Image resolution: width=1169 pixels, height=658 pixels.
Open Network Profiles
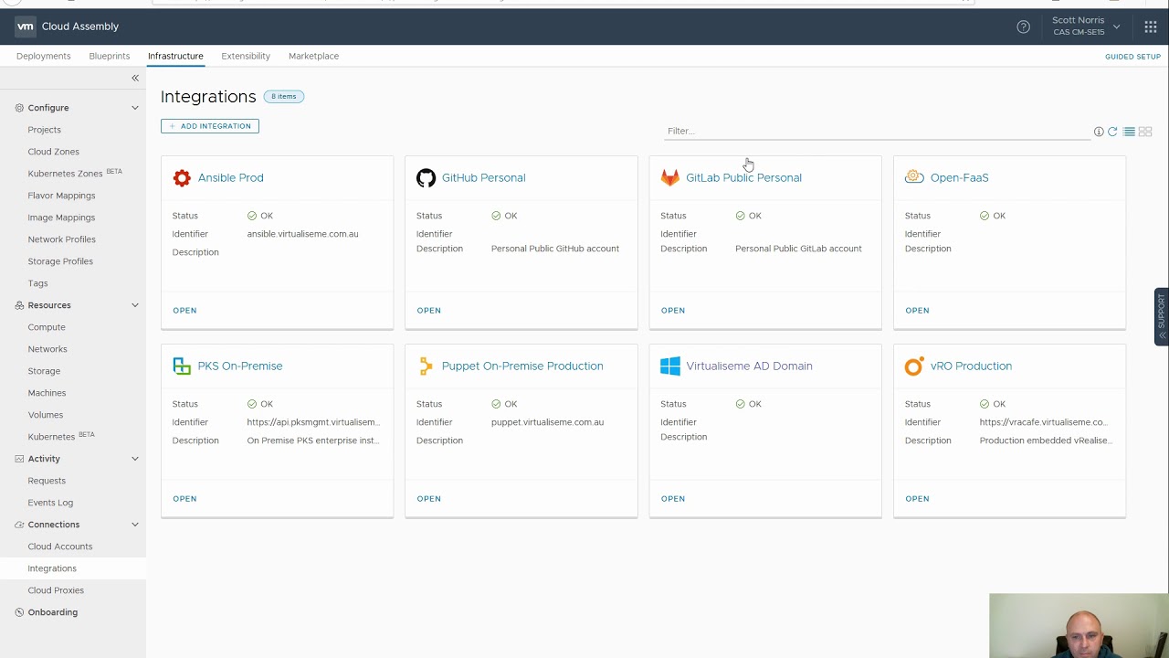point(61,239)
